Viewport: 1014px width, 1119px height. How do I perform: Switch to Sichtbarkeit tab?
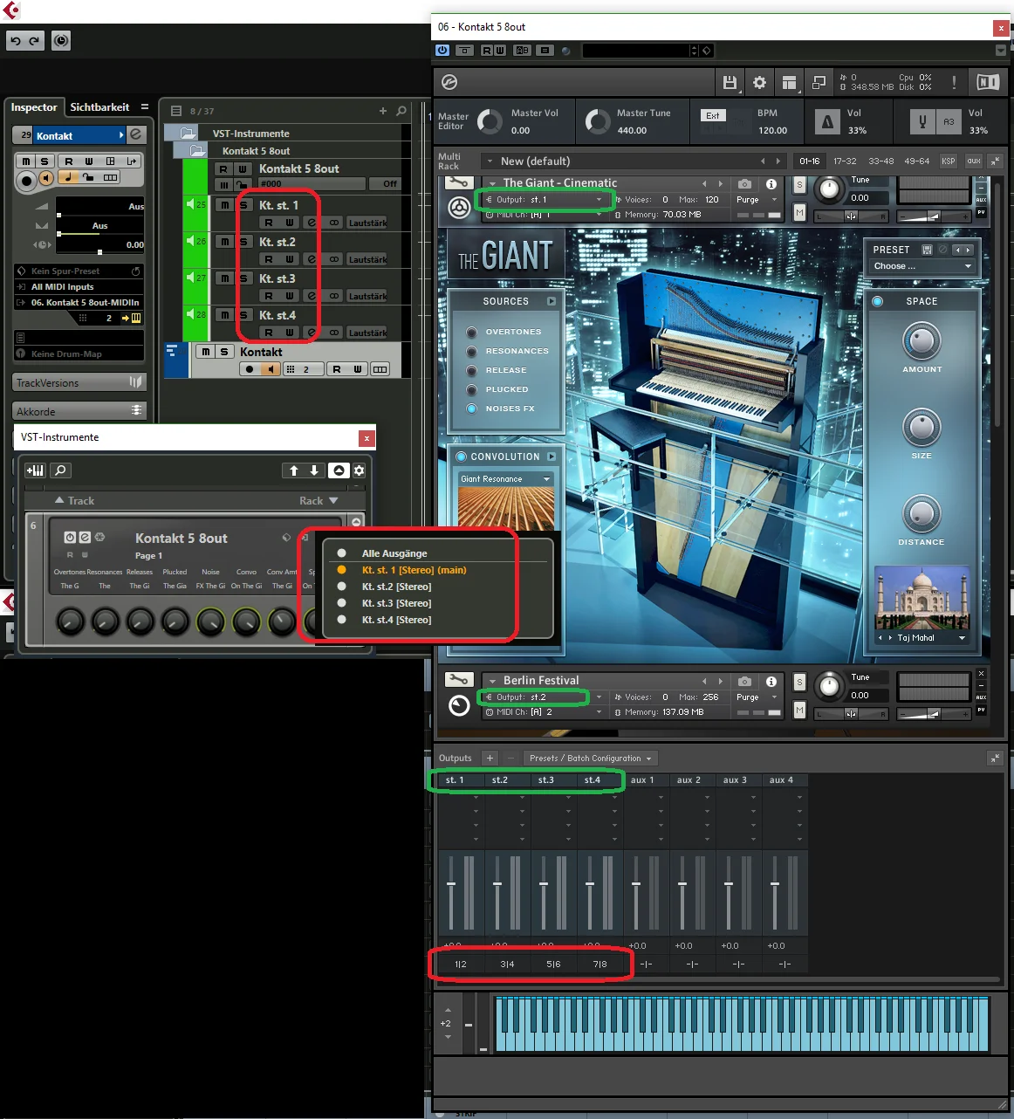point(99,107)
